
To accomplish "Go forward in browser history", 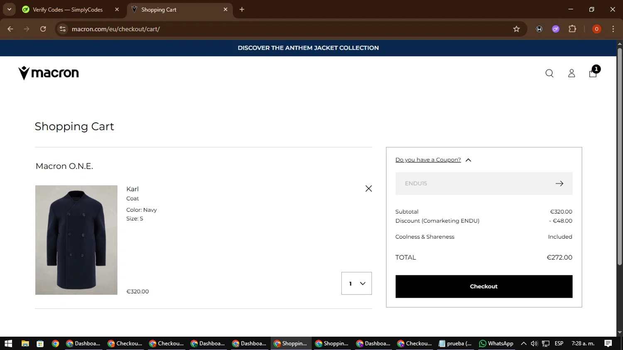I will pos(27,29).
